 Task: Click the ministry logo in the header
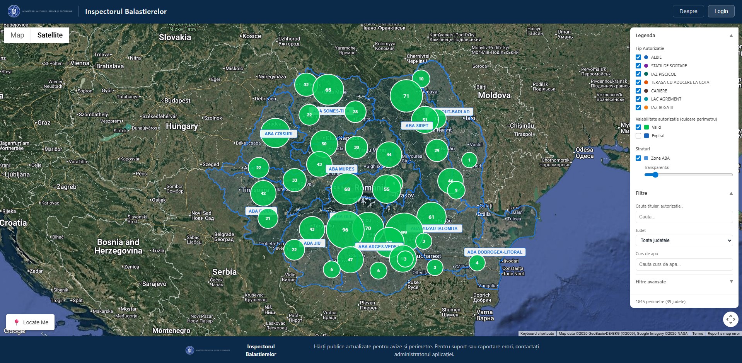[x=14, y=11]
